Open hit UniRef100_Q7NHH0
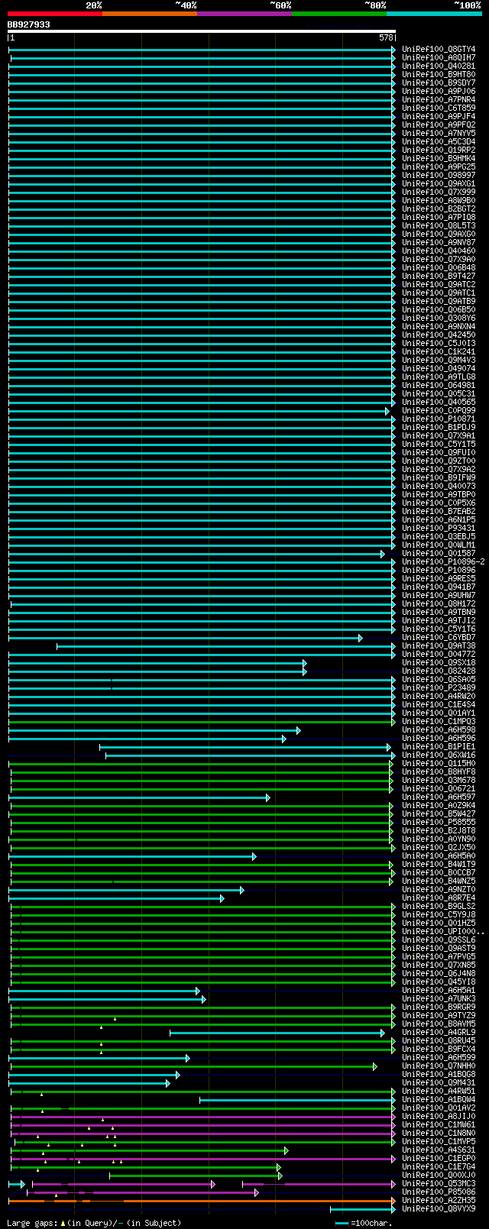 pos(439,1066)
